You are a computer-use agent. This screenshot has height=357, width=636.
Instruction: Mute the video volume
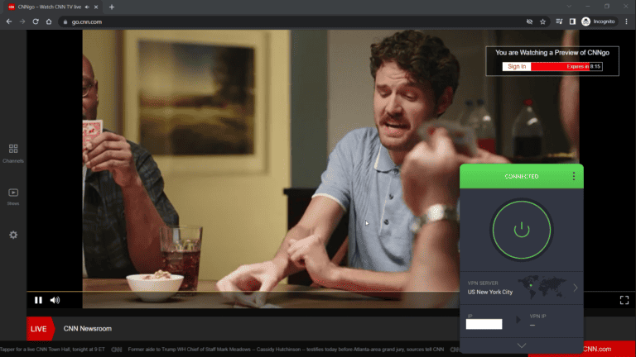(x=55, y=300)
